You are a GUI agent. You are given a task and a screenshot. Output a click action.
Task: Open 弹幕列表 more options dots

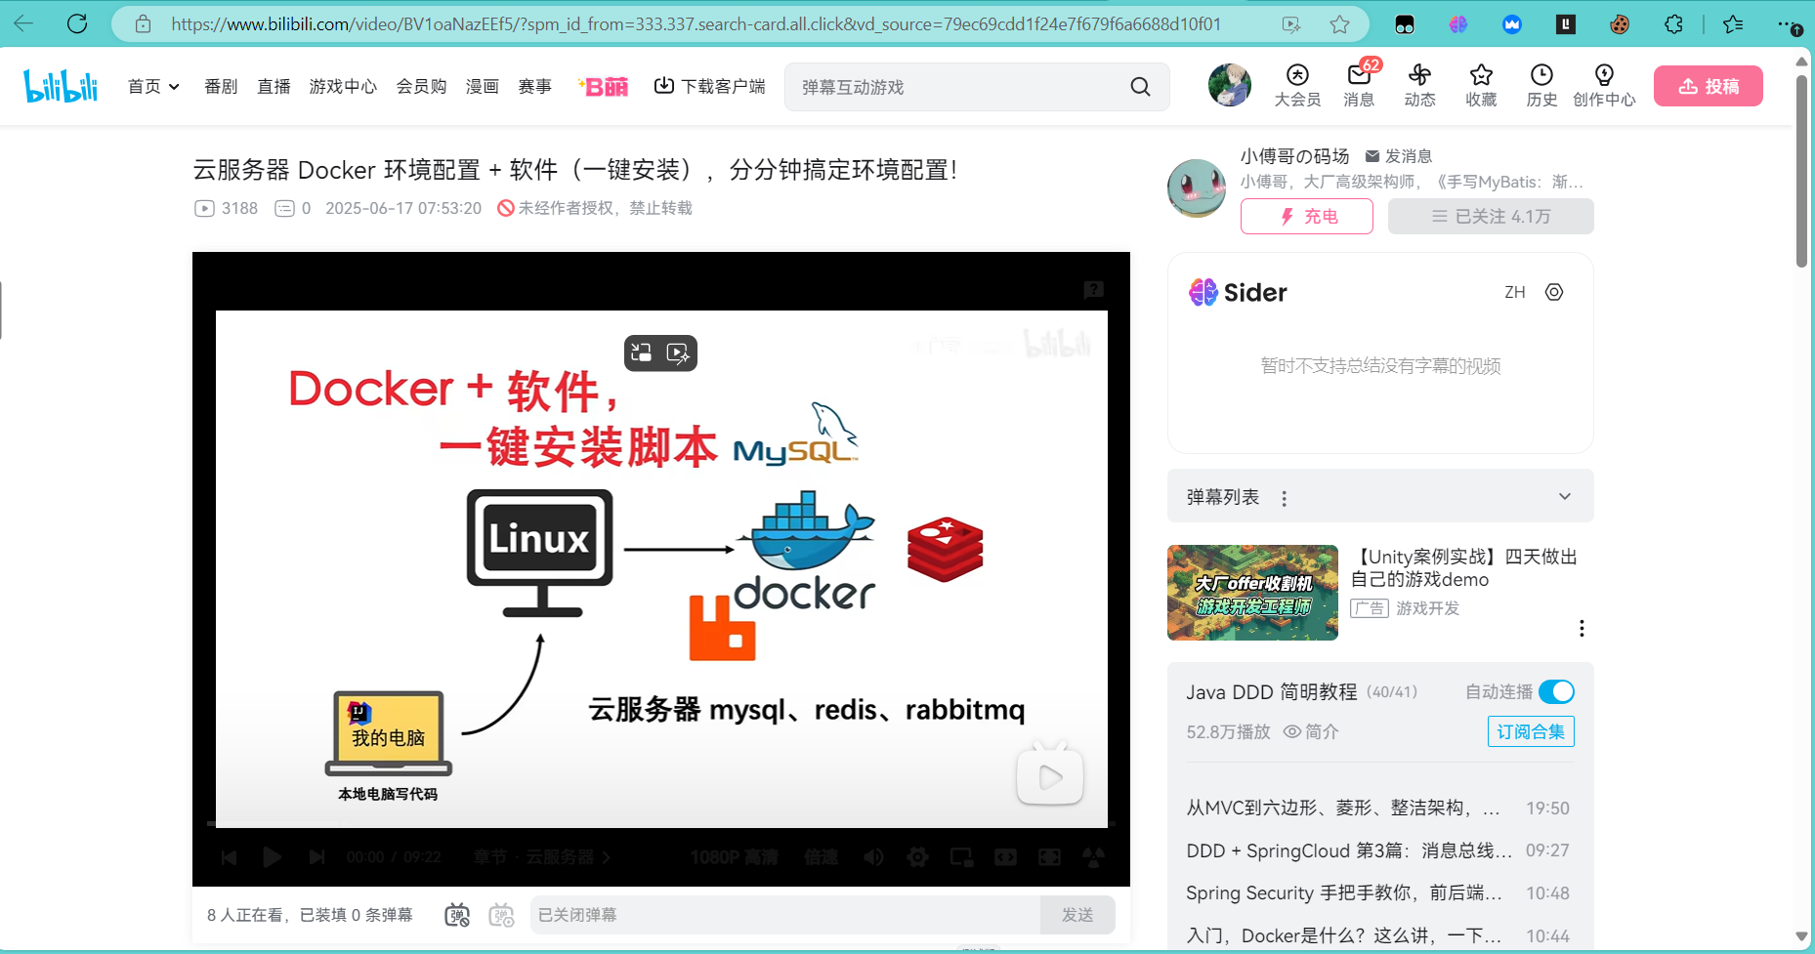pos(1284,498)
